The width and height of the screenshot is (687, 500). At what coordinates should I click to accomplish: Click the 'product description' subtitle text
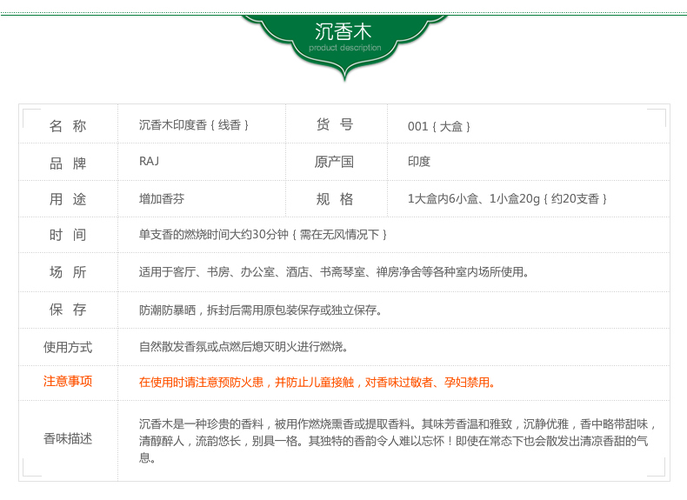345,48
